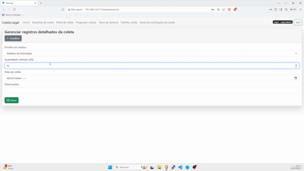Go back with the Detalhes button
Image resolution: width=304 pixels, height=171 pixels.
[x=13, y=38]
